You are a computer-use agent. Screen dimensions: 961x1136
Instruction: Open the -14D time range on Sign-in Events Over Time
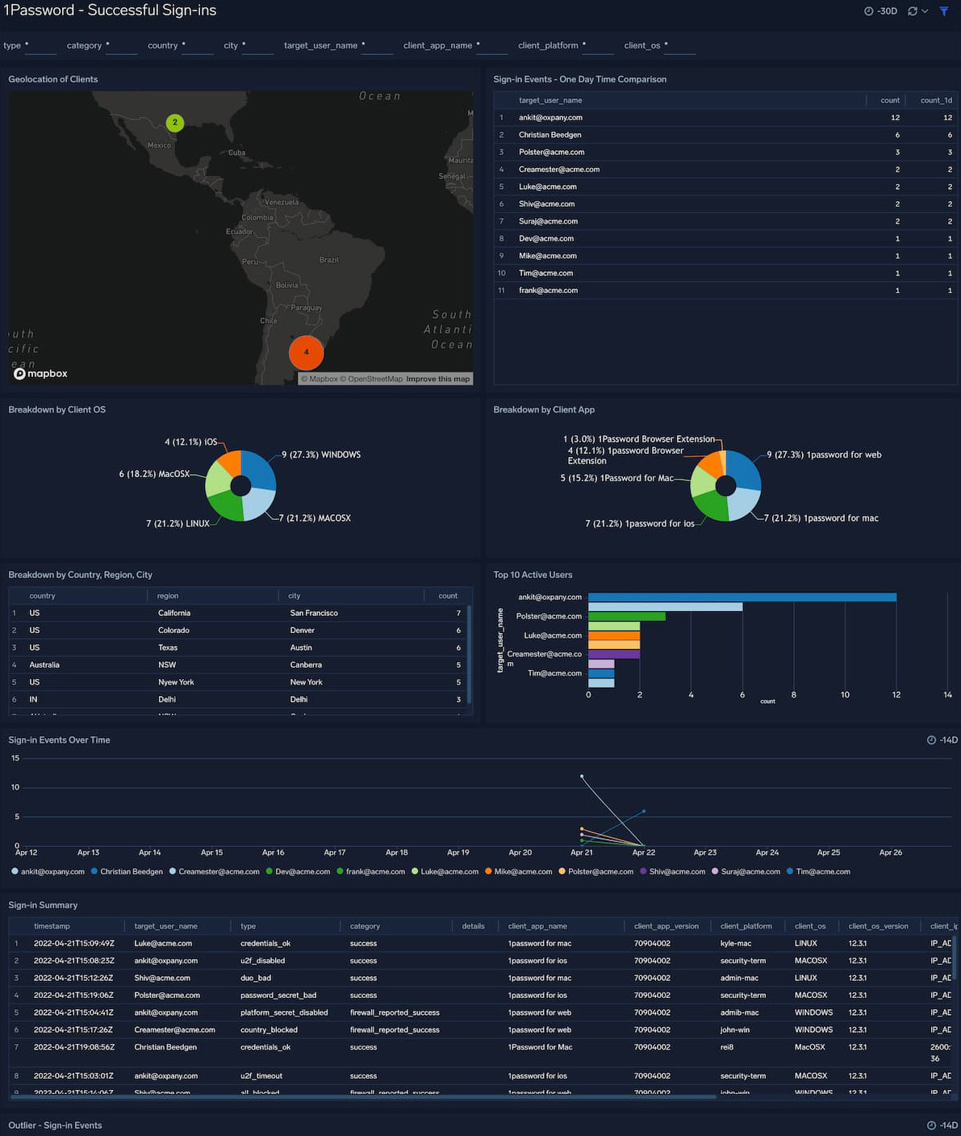coord(942,740)
